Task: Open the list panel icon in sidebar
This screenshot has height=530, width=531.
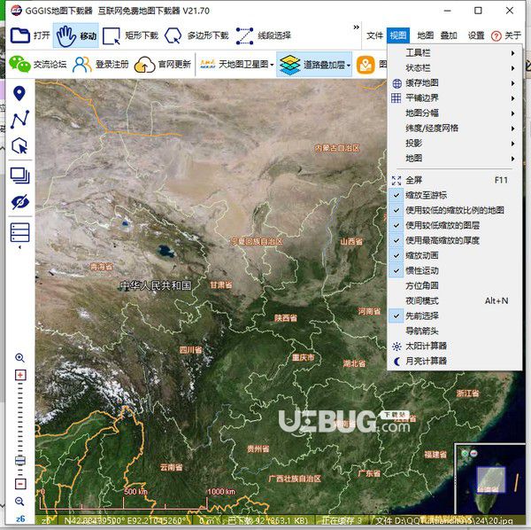Action: (20, 232)
